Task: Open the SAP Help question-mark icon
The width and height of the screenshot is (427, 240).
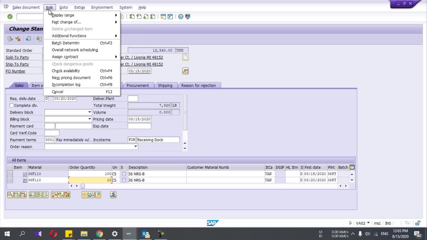Action: 181,16
